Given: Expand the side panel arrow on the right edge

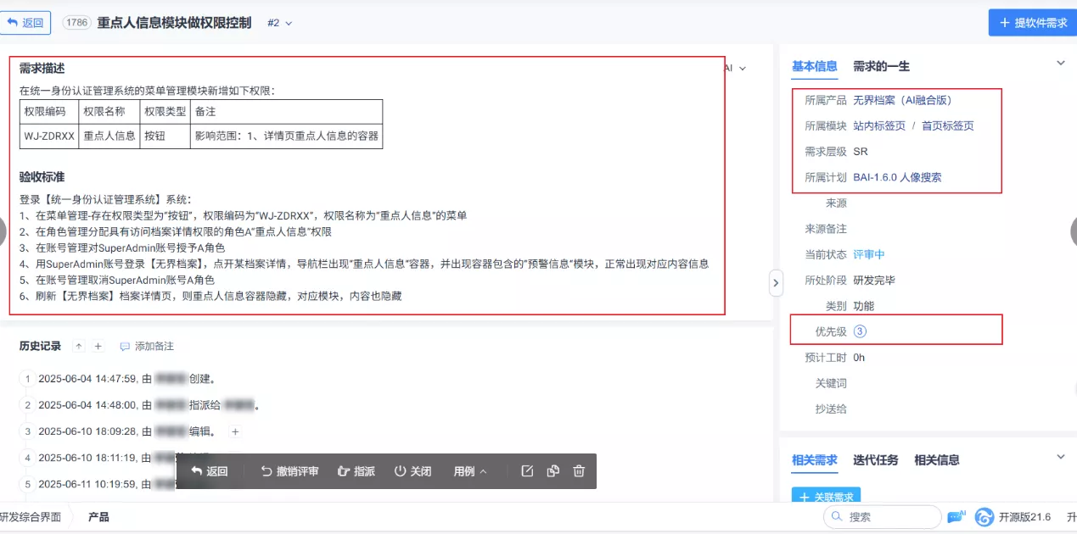Looking at the screenshot, I should point(775,283).
